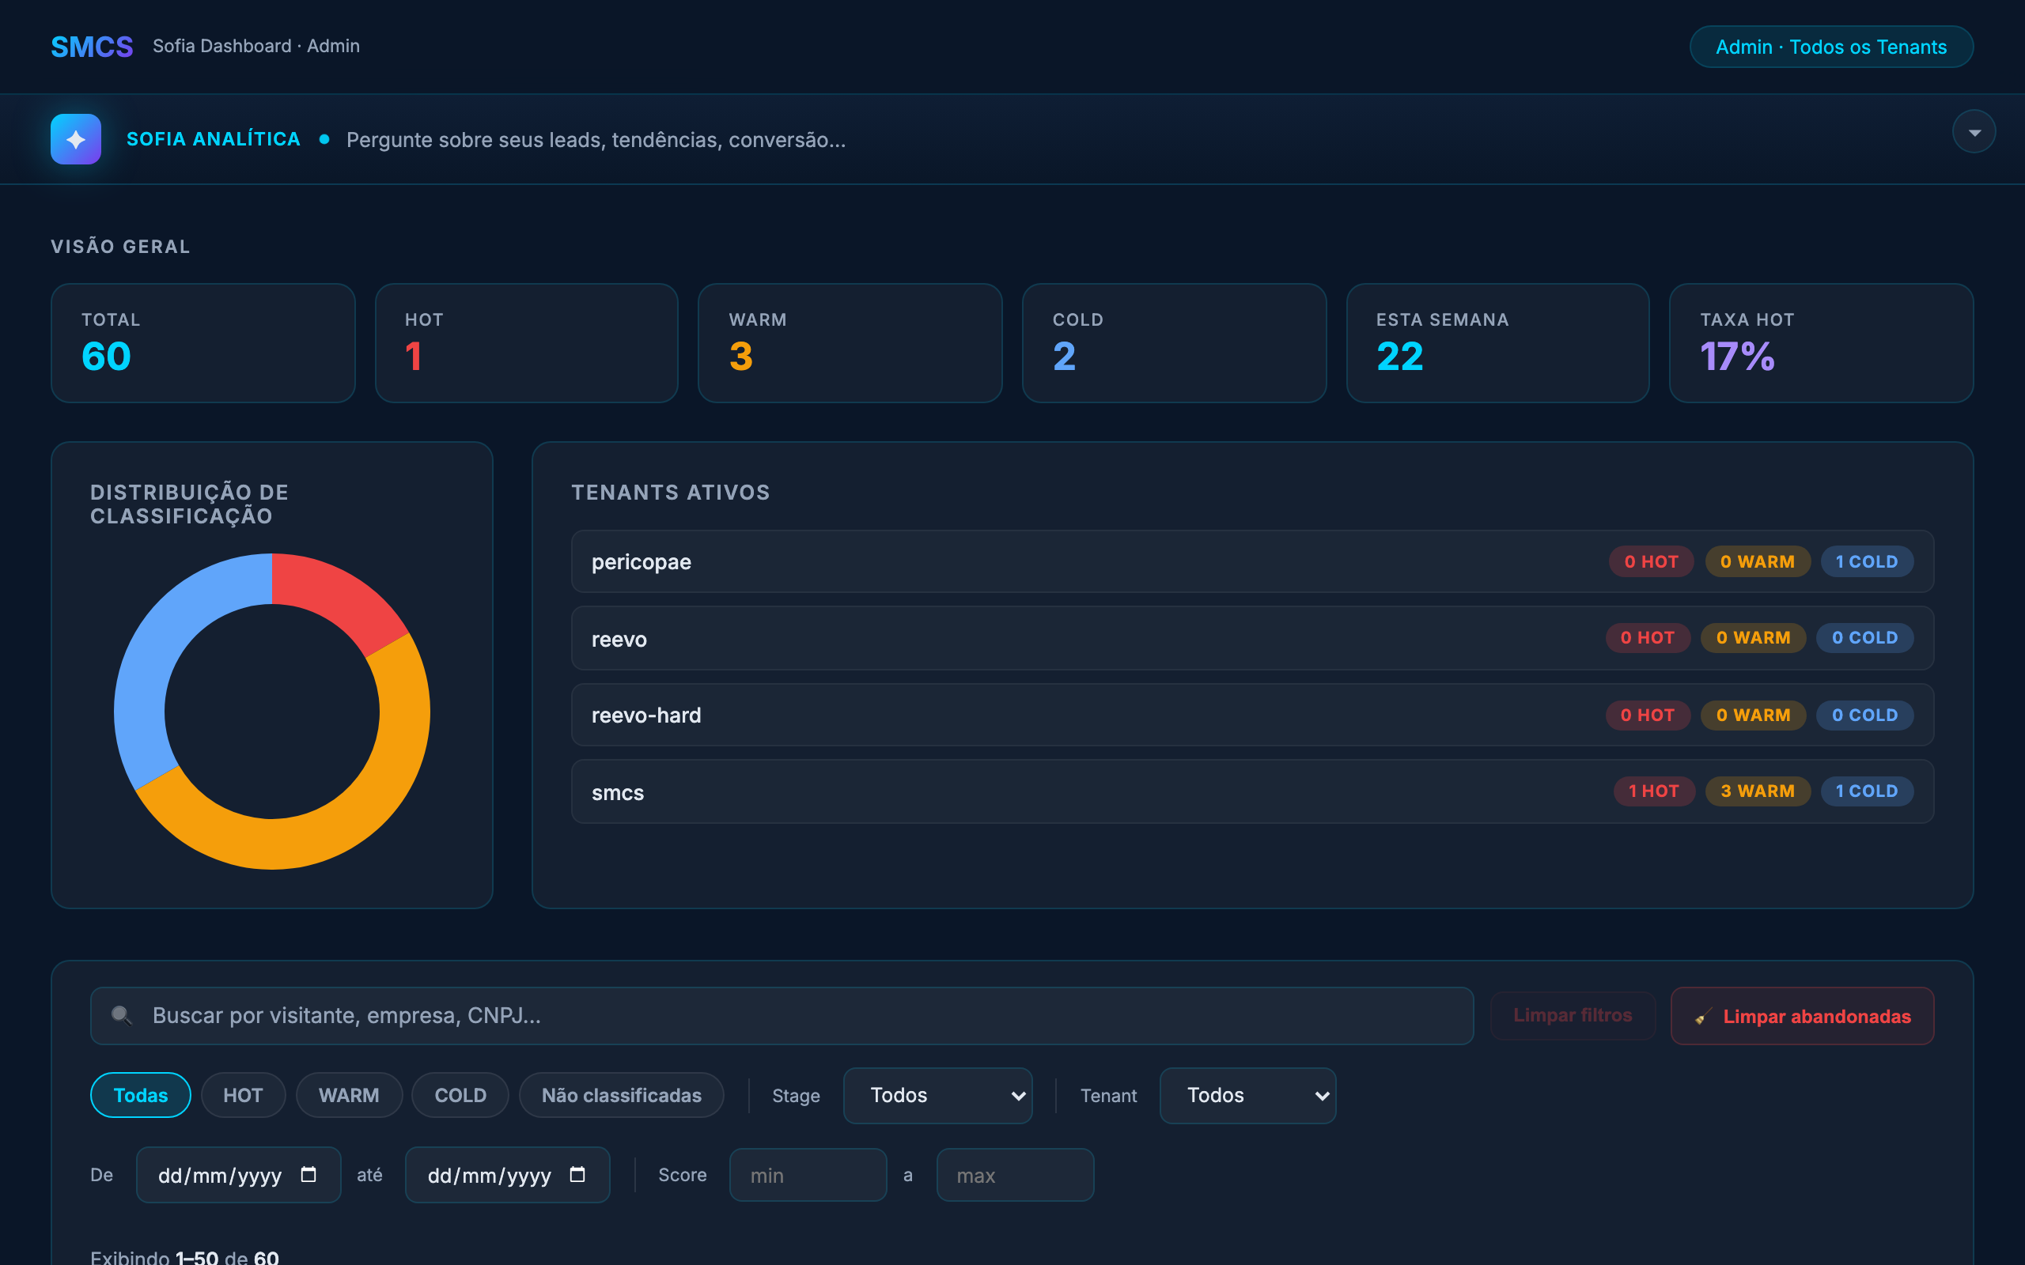Click the ESTA SEMANA 22 stat card
Image resolution: width=2025 pixels, height=1265 pixels.
(1498, 343)
